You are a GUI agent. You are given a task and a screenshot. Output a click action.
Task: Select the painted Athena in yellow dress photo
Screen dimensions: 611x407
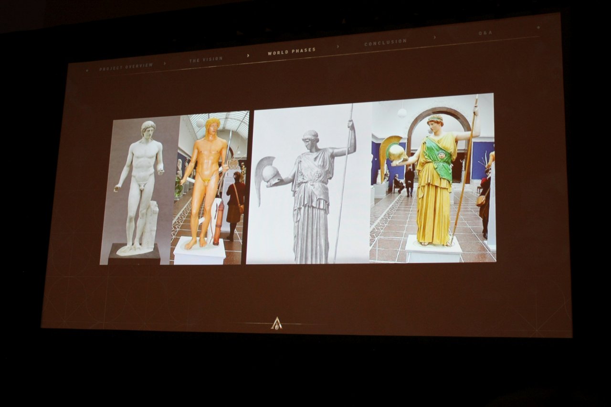coord(433,177)
